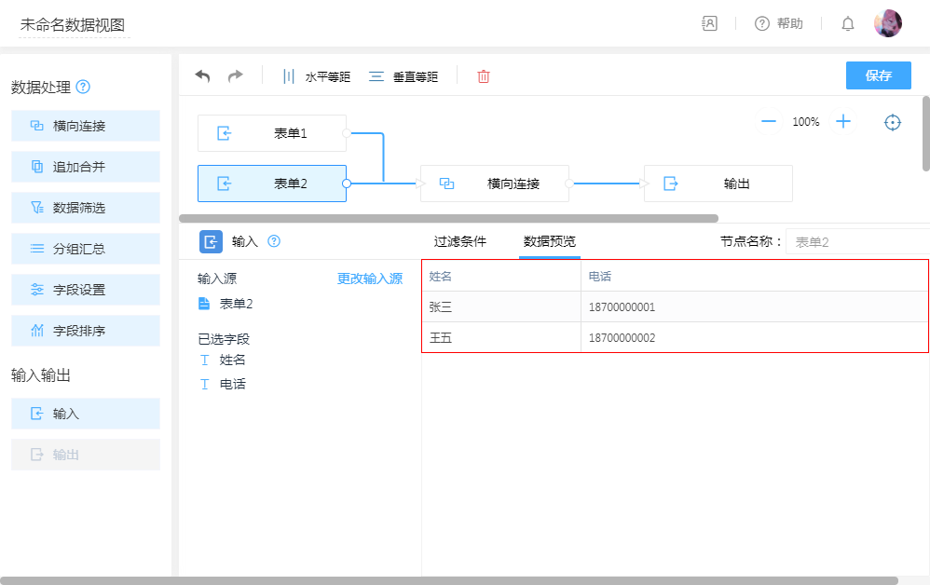Click the red delete trash icon

484,76
